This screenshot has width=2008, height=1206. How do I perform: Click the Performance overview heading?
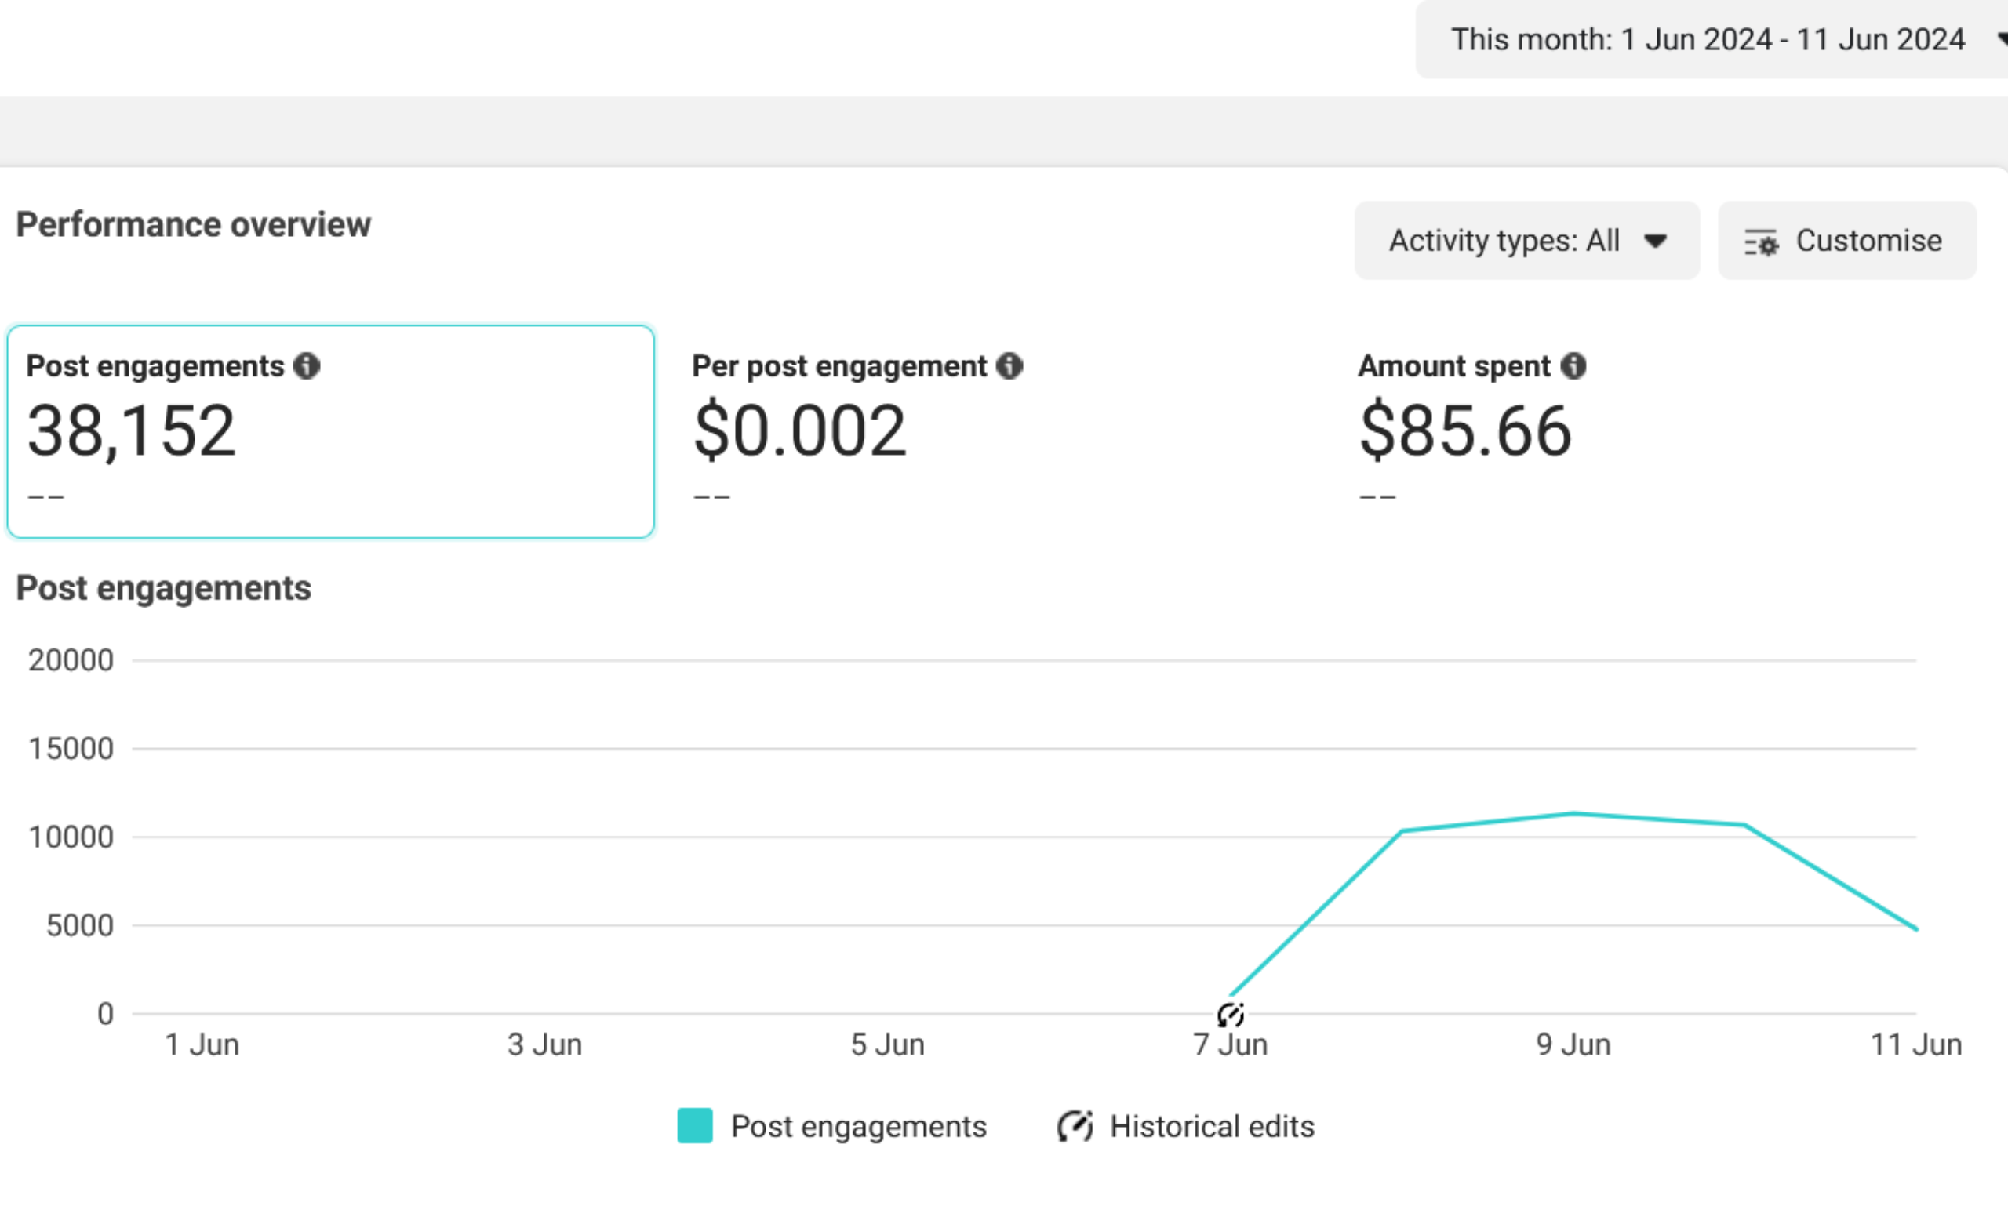coord(194,225)
